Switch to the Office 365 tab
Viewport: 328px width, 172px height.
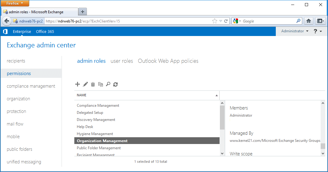click(x=45, y=31)
